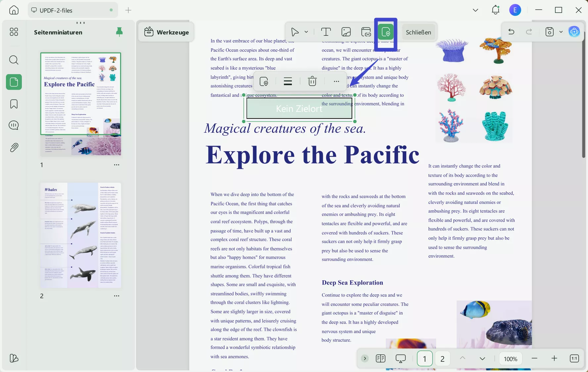Image resolution: width=588 pixels, height=372 pixels.
Task: Open the UPDF AI assistant
Action: (x=574, y=32)
